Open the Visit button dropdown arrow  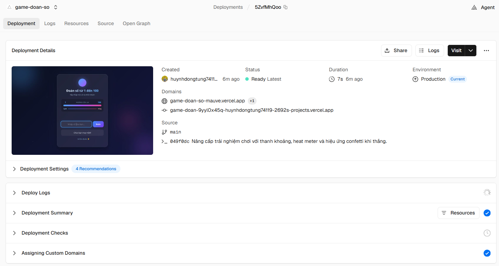coord(471,51)
